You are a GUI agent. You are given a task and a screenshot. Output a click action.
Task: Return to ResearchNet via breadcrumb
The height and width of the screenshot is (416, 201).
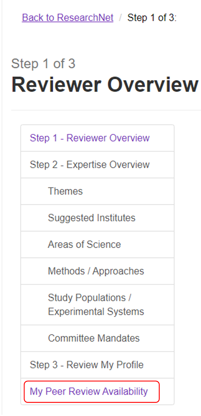pos(68,18)
